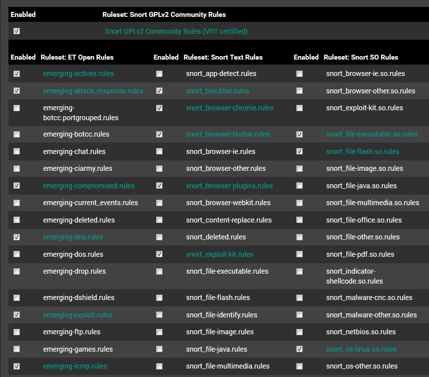The height and width of the screenshot is (377, 429).
Task: Open snort_file-flash.so.rules link
Action: point(363,151)
